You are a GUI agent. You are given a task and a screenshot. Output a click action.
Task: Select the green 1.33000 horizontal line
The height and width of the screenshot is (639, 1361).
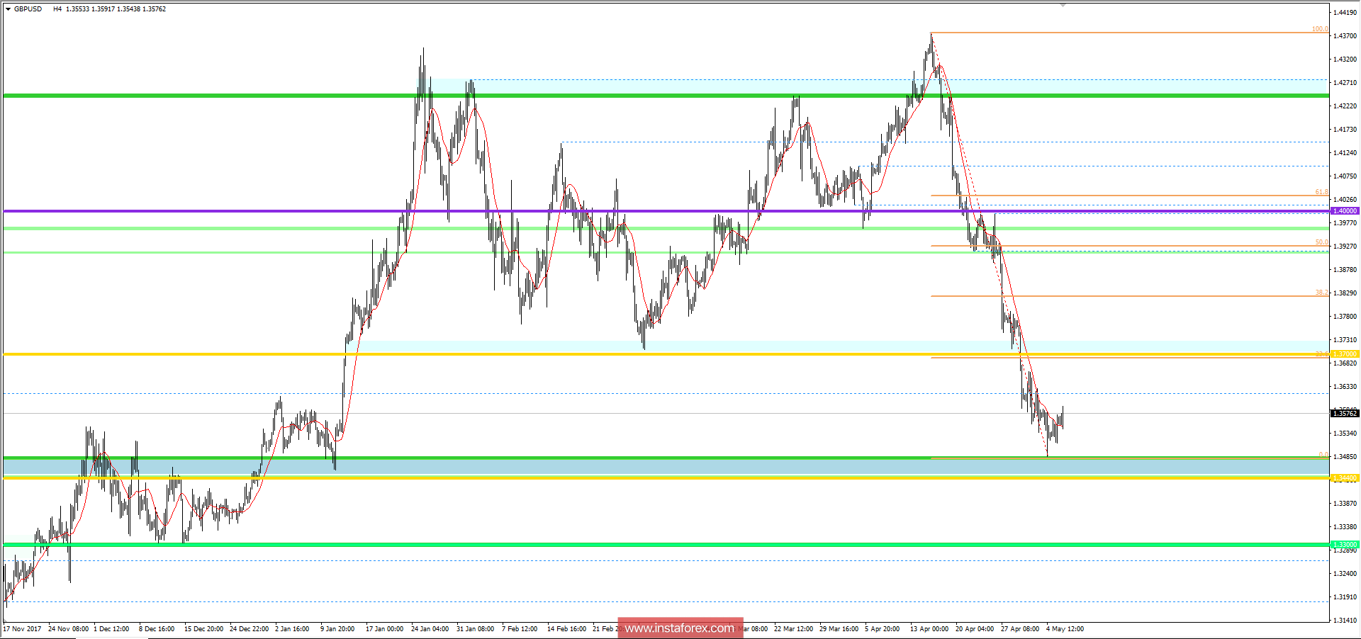point(665,545)
